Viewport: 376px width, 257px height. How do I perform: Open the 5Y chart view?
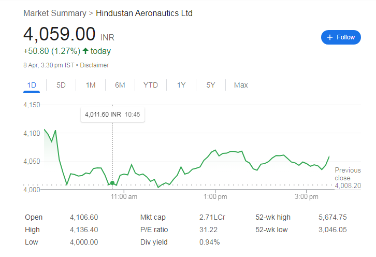point(211,85)
